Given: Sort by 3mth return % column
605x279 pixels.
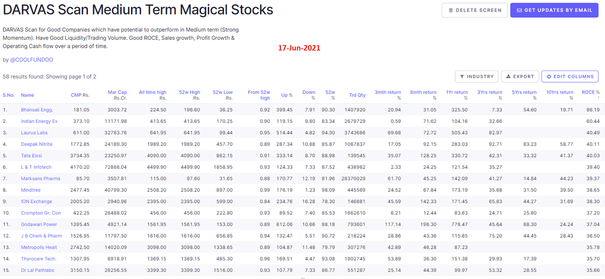Looking at the screenshot, I should click(x=388, y=95).
